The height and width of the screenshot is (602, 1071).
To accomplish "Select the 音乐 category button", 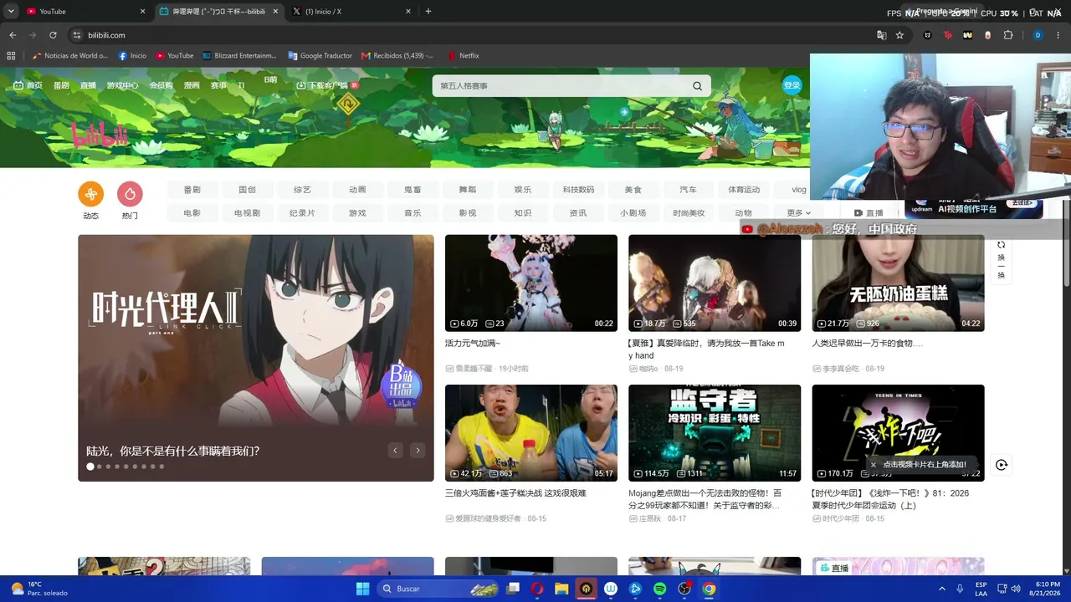I will tap(413, 213).
